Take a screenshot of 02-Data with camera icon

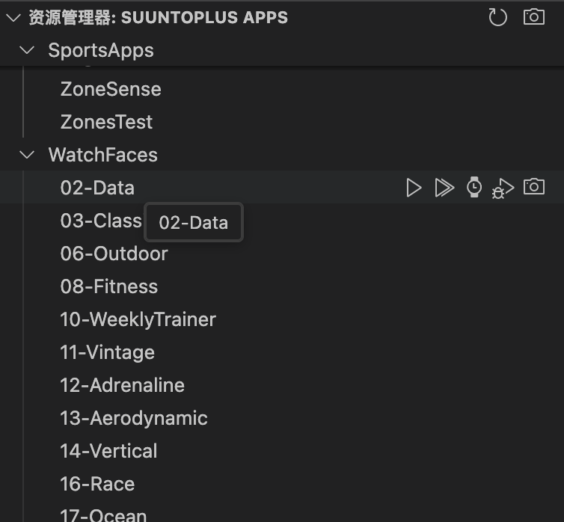point(534,186)
